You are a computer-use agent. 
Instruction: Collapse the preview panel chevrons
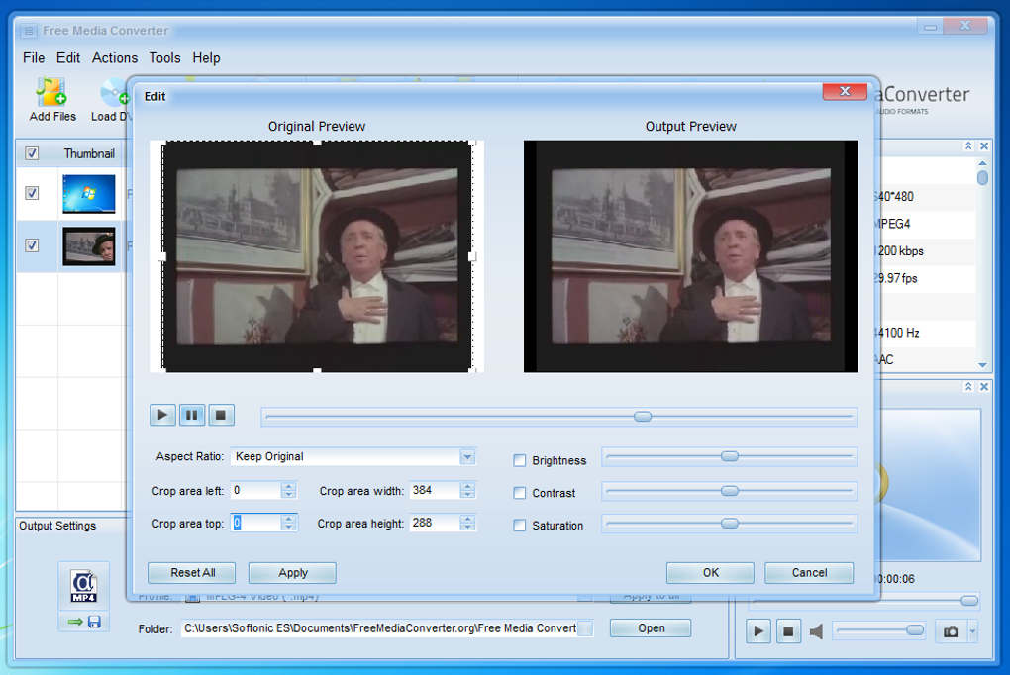click(x=968, y=386)
